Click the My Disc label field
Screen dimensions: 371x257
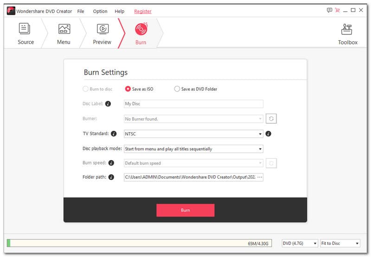(193, 103)
